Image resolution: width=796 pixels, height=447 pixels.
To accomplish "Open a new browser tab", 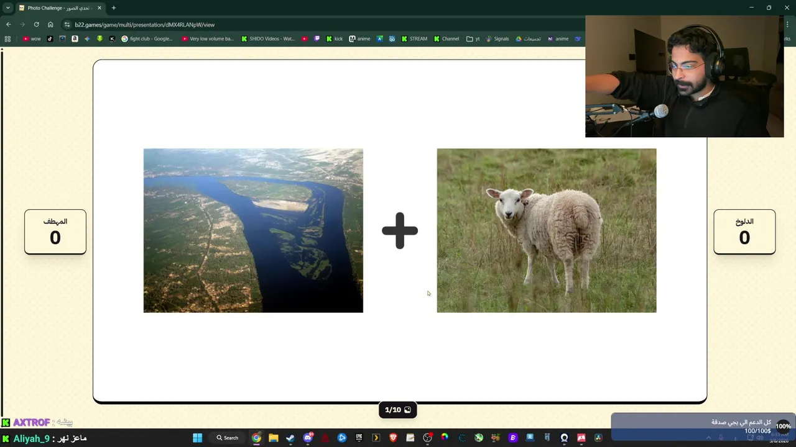I will (x=113, y=8).
